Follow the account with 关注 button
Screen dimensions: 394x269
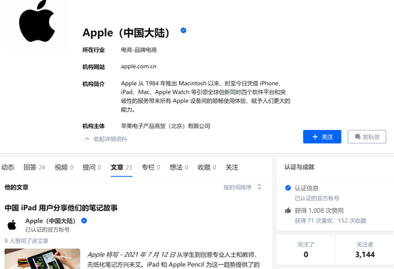pyautogui.click(x=322, y=137)
